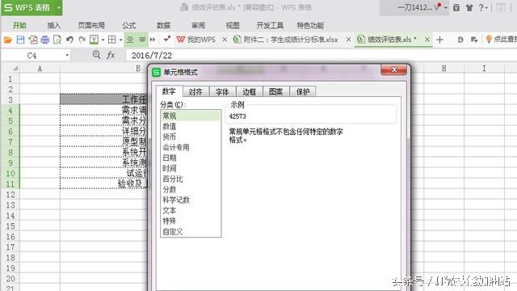Click the row 15 header

click(x=11, y=226)
